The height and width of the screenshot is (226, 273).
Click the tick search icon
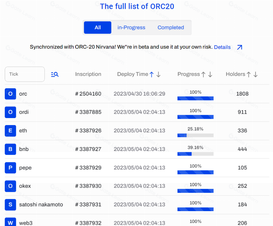click(x=55, y=74)
